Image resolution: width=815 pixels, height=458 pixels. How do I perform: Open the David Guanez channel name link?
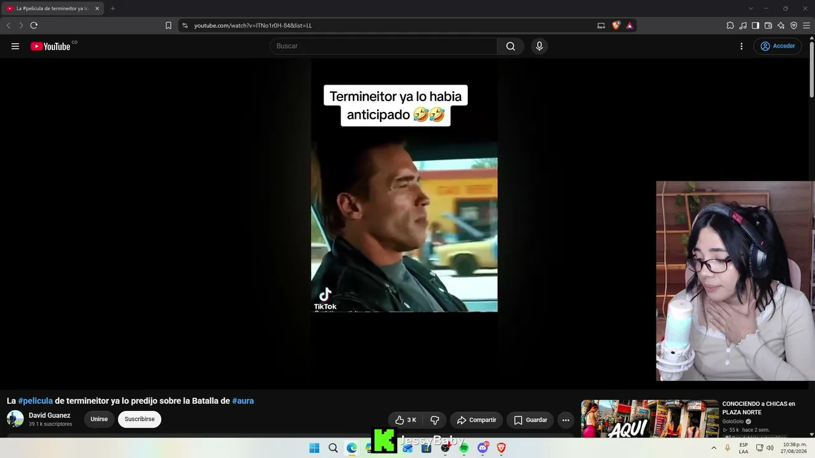50,415
